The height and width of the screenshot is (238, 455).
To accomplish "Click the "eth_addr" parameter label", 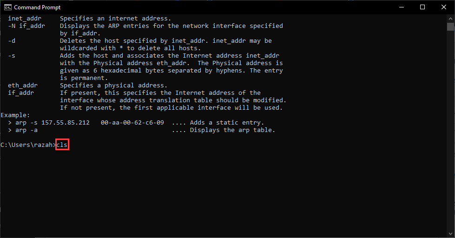I will 22,86.
